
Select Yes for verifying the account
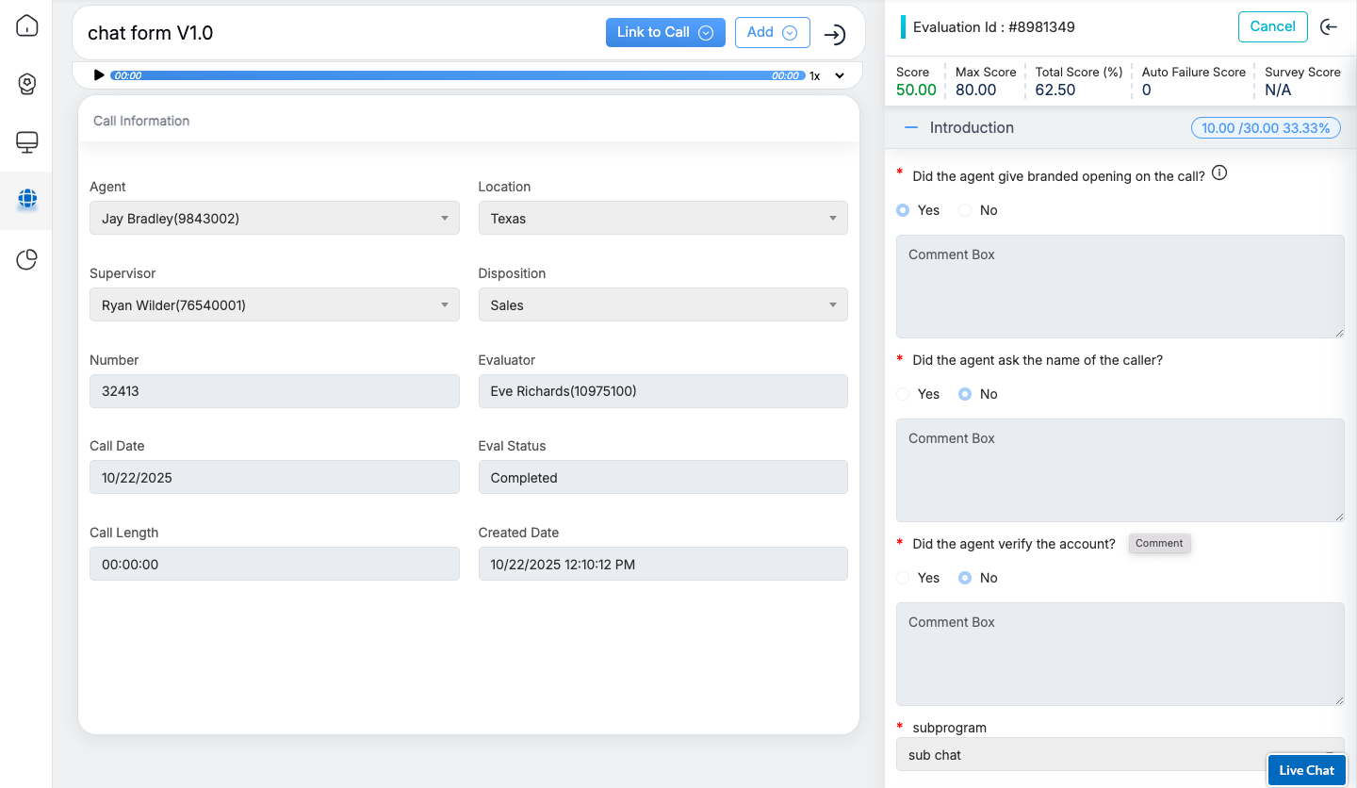point(903,578)
